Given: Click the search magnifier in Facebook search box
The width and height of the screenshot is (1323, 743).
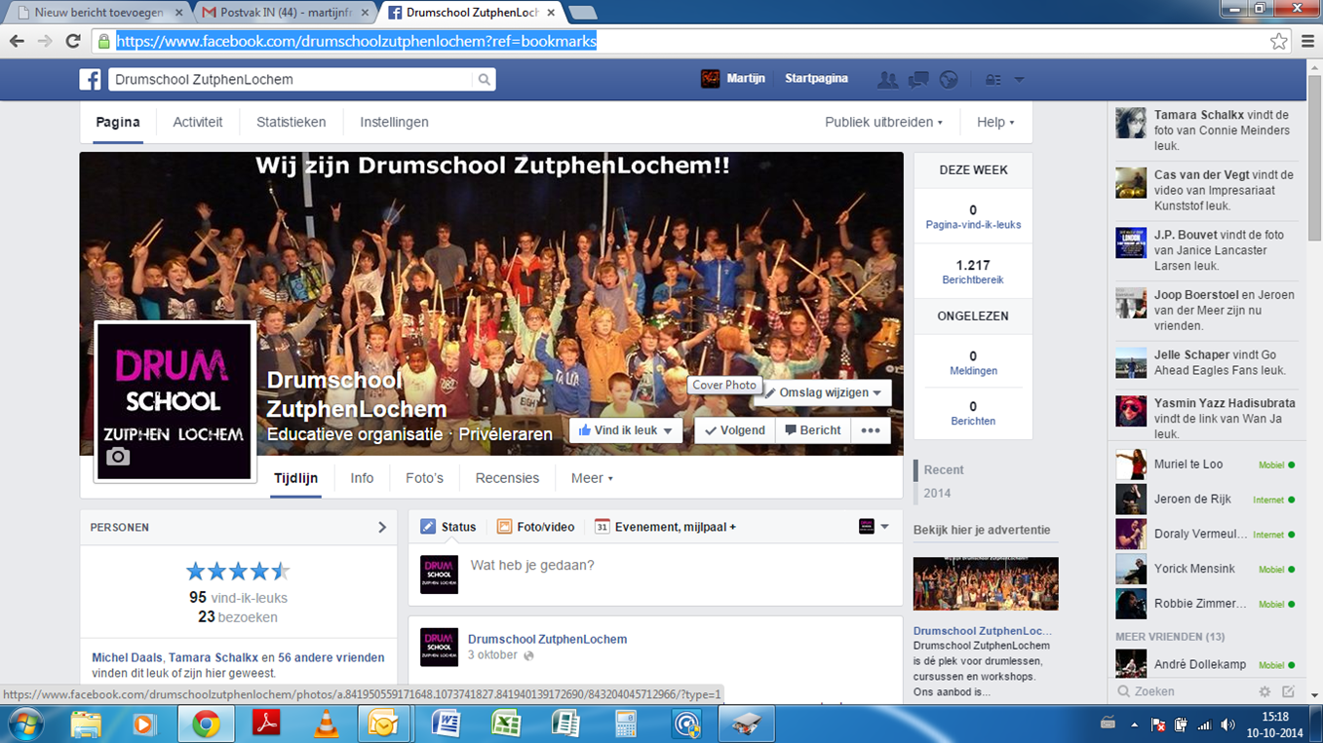Looking at the screenshot, I should (x=484, y=80).
